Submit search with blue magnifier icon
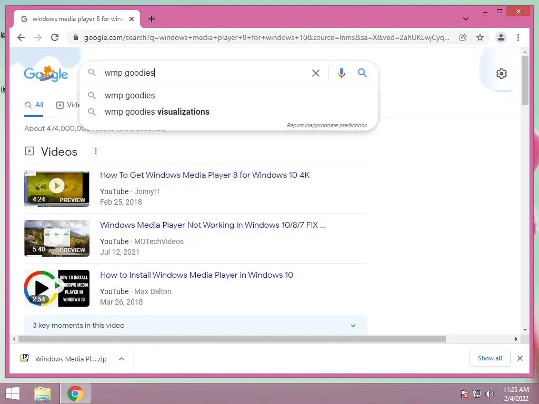The height and width of the screenshot is (404, 539). (x=362, y=73)
